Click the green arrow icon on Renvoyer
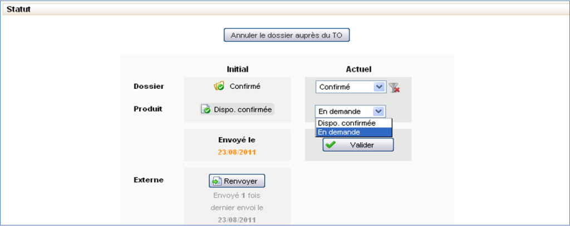The height and width of the screenshot is (226, 570). click(x=216, y=181)
